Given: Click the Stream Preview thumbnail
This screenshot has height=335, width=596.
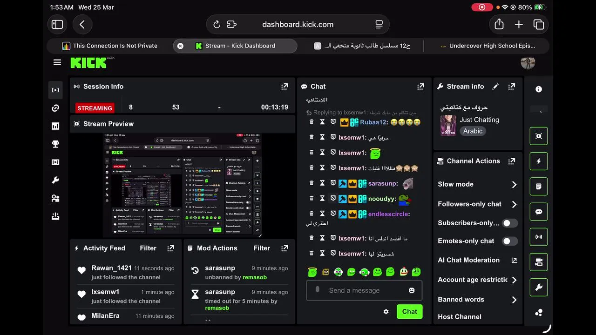Looking at the screenshot, I should click(183, 184).
